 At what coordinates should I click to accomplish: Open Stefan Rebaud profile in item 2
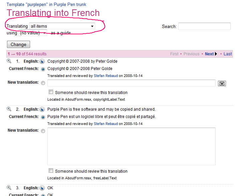point(106,124)
